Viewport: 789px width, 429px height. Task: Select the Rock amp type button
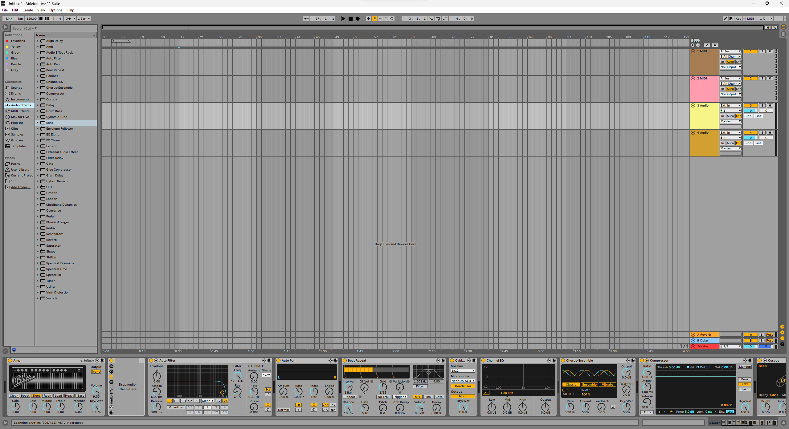[x=47, y=395]
